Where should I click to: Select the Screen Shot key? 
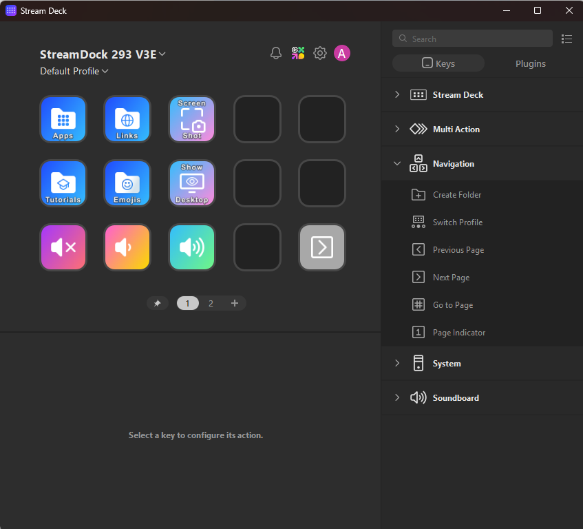click(x=192, y=119)
